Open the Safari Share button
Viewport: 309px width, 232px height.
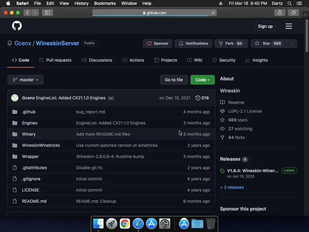(x=280, y=13)
